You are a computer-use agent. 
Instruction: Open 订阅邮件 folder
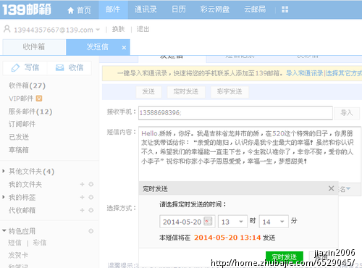click(x=22, y=124)
